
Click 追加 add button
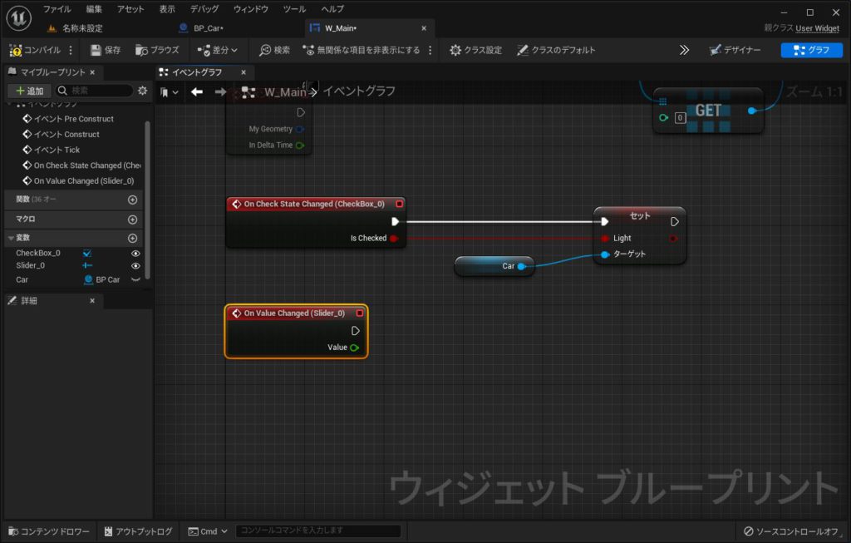29,91
